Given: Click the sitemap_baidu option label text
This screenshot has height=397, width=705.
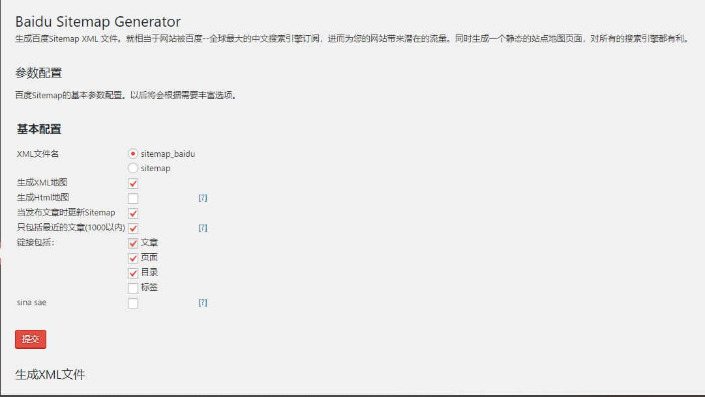Looking at the screenshot, I should (x=168, y=154).
